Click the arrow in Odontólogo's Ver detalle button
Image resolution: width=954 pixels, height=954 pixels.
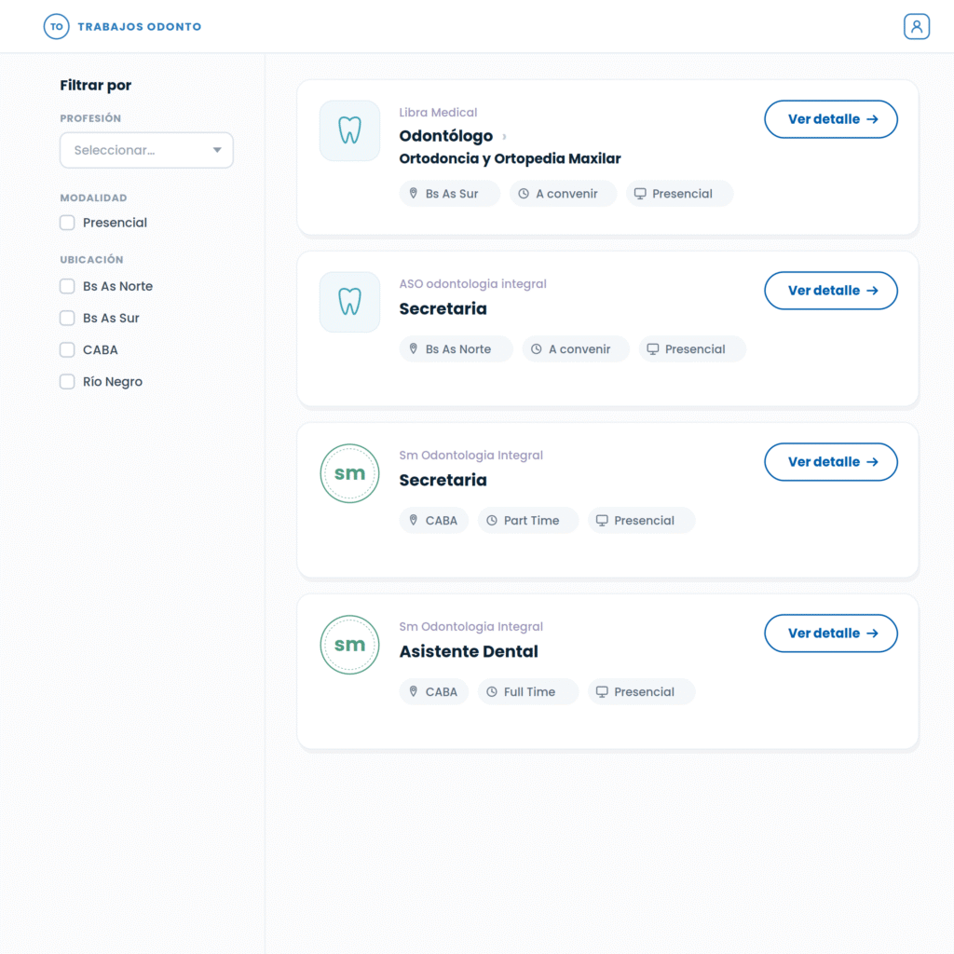(x=872, y=119)
